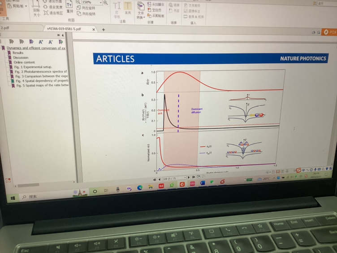337x253 pixels.
Task: Switch to s41566-019-0581-5.pdf tab
Action: (x=64, y=29)
